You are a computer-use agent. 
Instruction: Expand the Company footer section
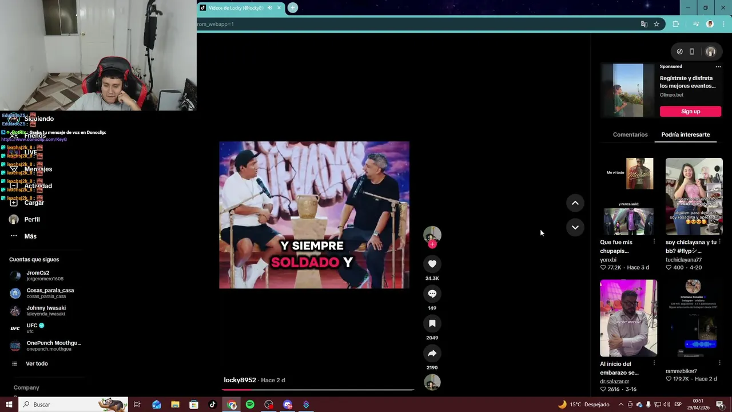tap(26, 387)
